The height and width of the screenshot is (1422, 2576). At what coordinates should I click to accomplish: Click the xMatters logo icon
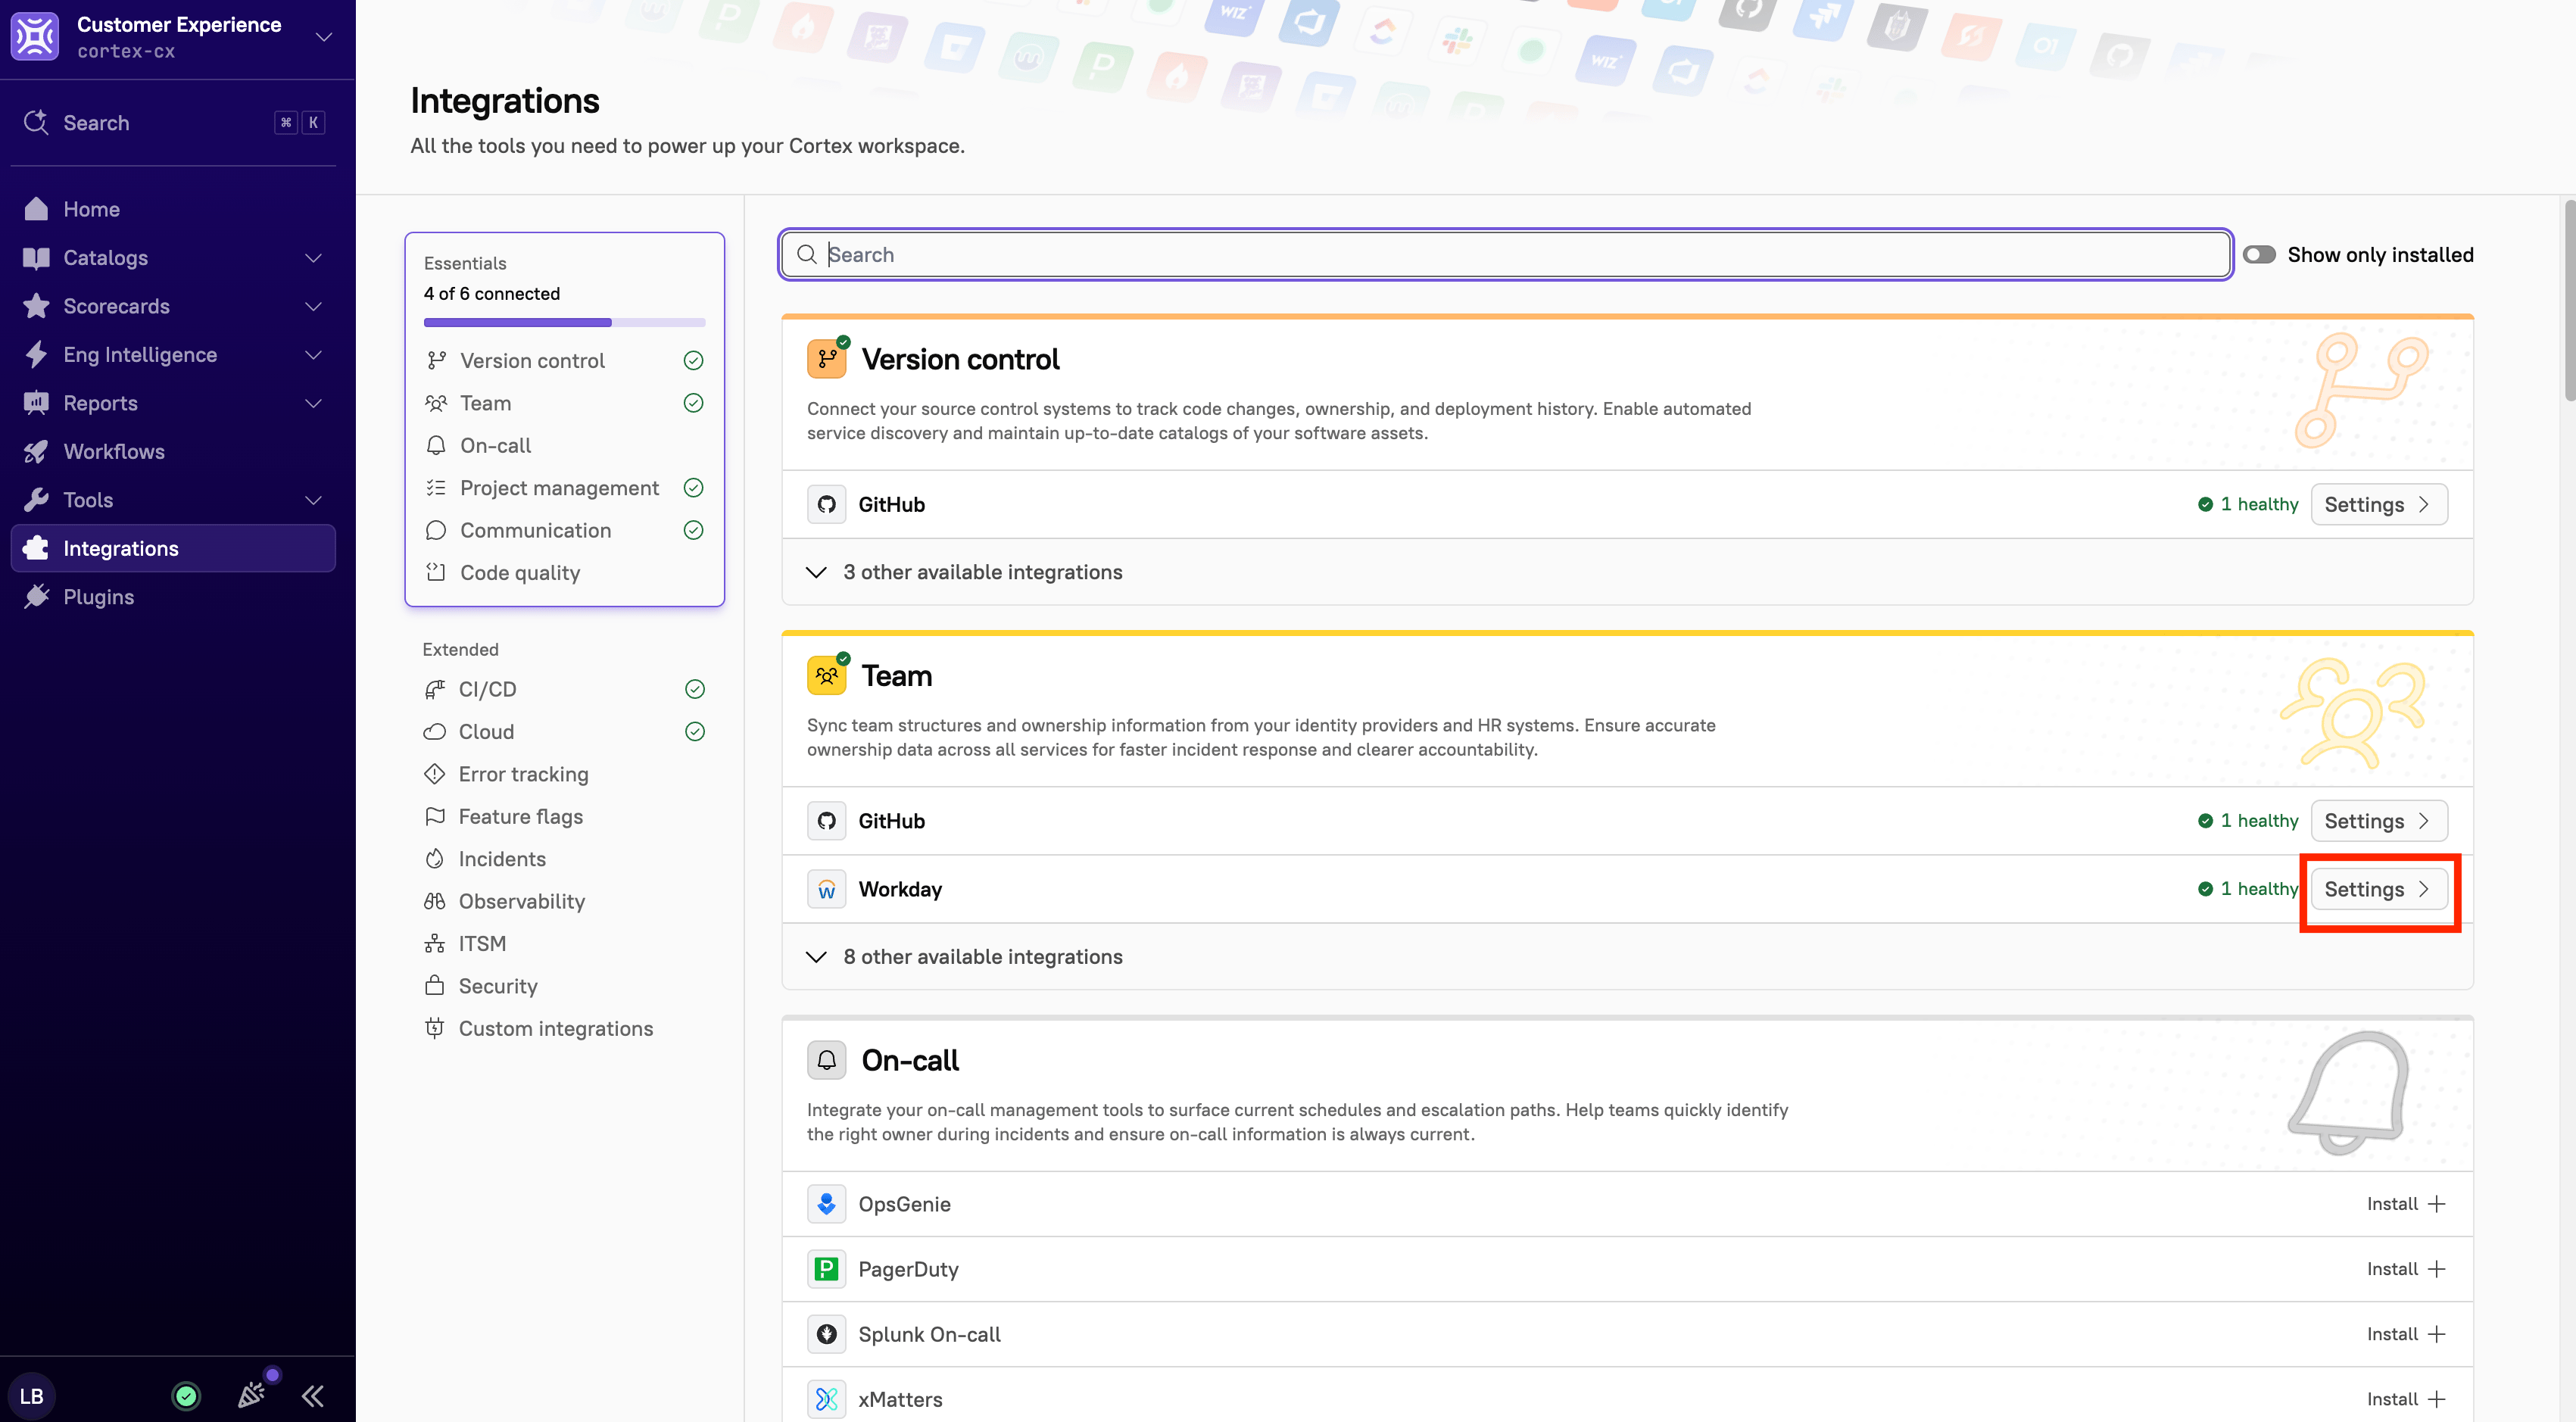tap(826, 1399)
